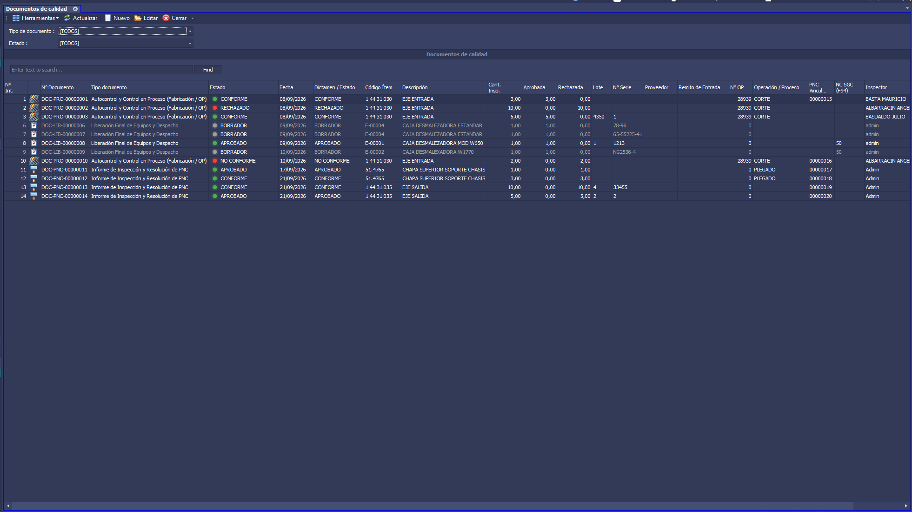Click the checklist icon of DOC-LIB-00000006
This screenshot has height=512, width=912.
pyautogui.click(x=34, y=125)
